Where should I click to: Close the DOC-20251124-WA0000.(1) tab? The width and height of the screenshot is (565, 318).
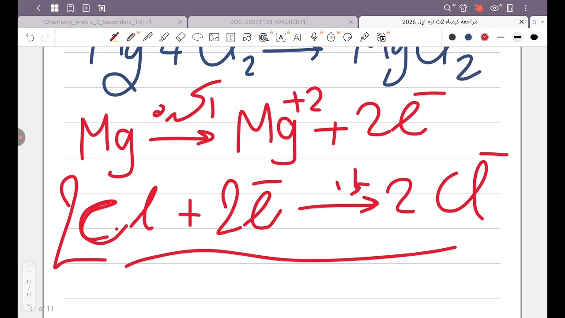tap(351, 22)
